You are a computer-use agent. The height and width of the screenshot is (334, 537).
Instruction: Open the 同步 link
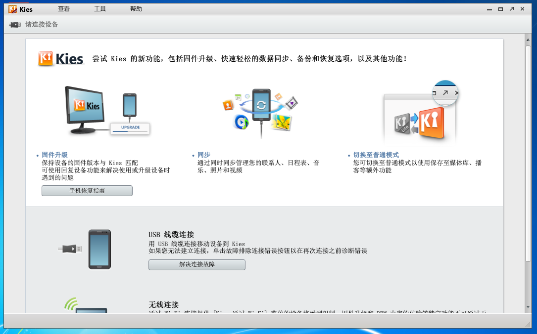[204, 155]
